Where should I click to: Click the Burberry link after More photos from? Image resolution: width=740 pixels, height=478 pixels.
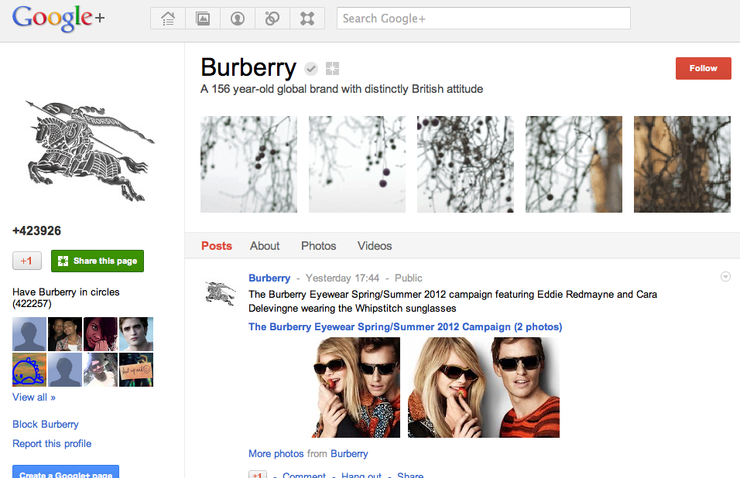tap(349, 453)
